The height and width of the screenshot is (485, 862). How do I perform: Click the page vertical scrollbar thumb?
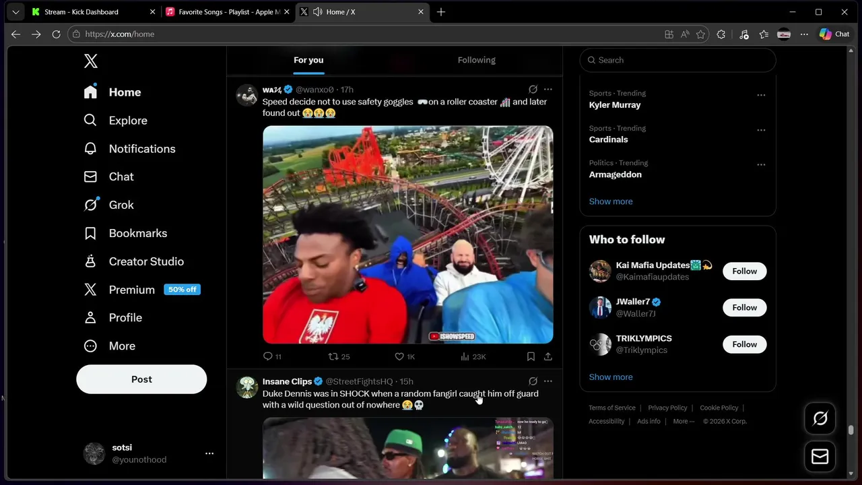[851, 430]
